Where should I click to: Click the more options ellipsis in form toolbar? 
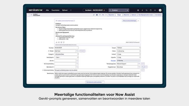click(x=106, y=15)
